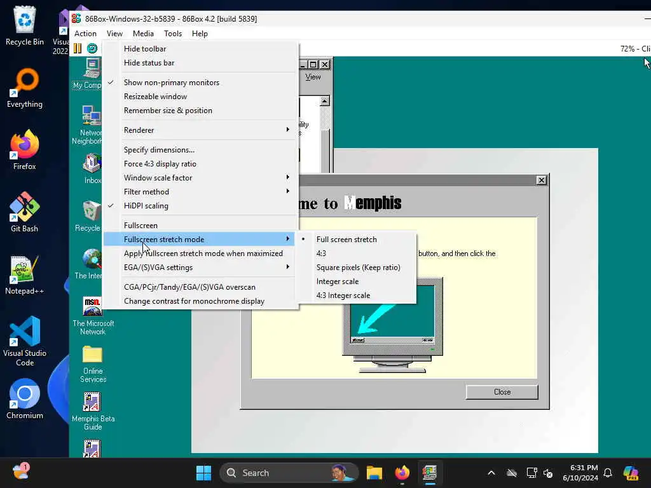Toggle Remember size & position option
Viewport: 651px width, 488px height.
(x=200, y=111)
